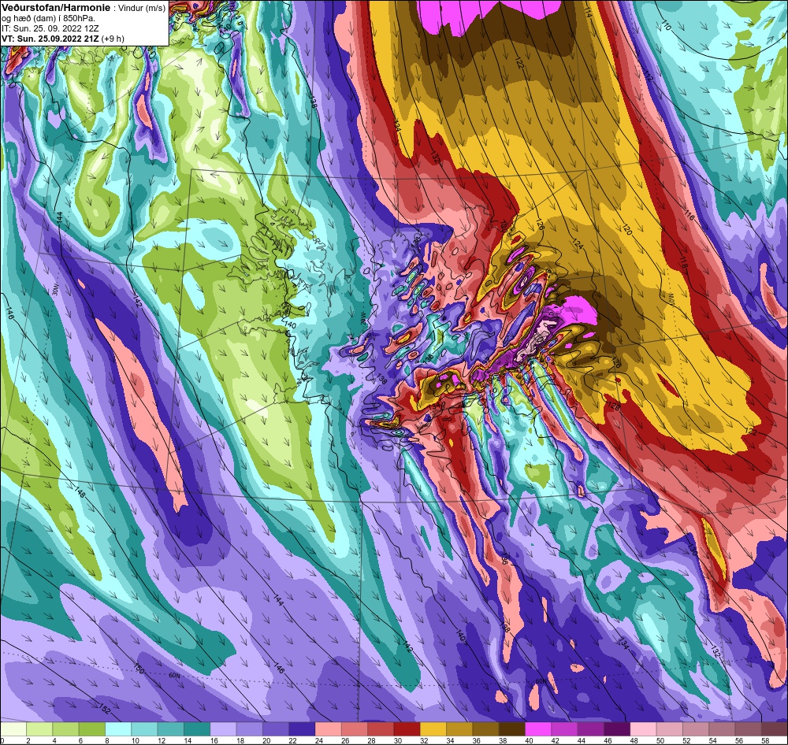Pick the brown 36–38 m/s legend swatch
Image resolution: width=788 pixels, height=745 pixels.
coord(485,729)
